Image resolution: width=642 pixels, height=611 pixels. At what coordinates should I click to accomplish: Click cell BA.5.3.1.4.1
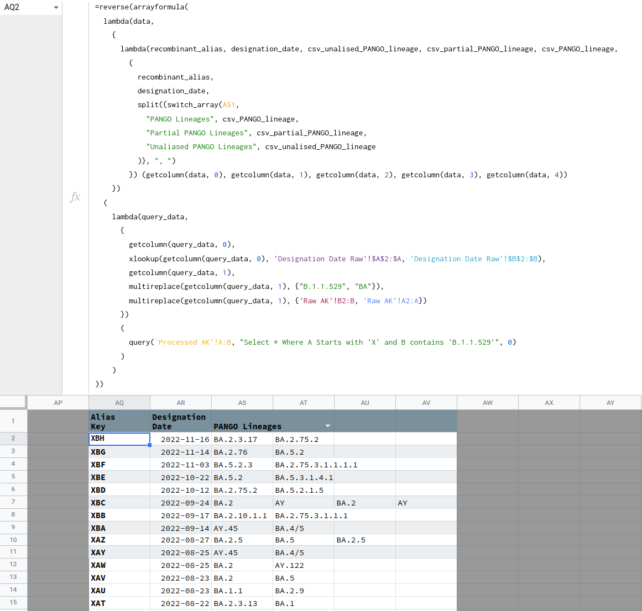pyautogui.click(x=304, y=477)
